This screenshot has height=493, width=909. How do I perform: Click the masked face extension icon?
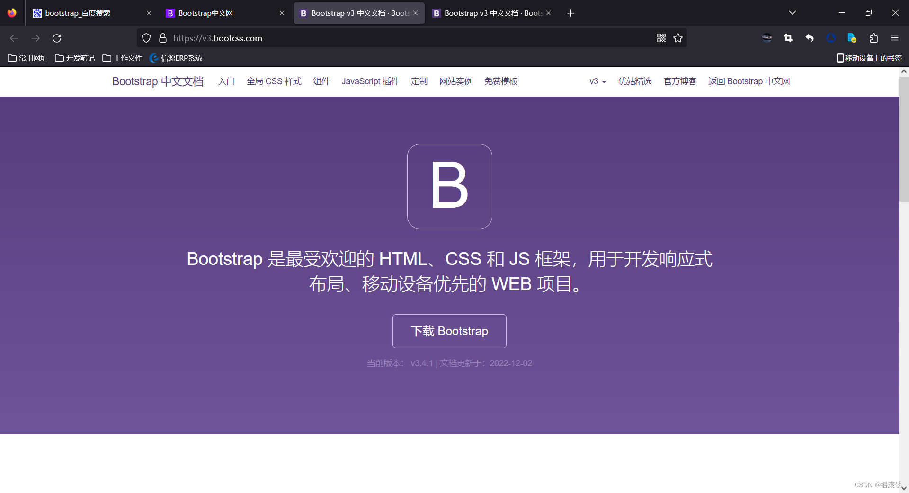pyautogui.click(x=767, y=38)
